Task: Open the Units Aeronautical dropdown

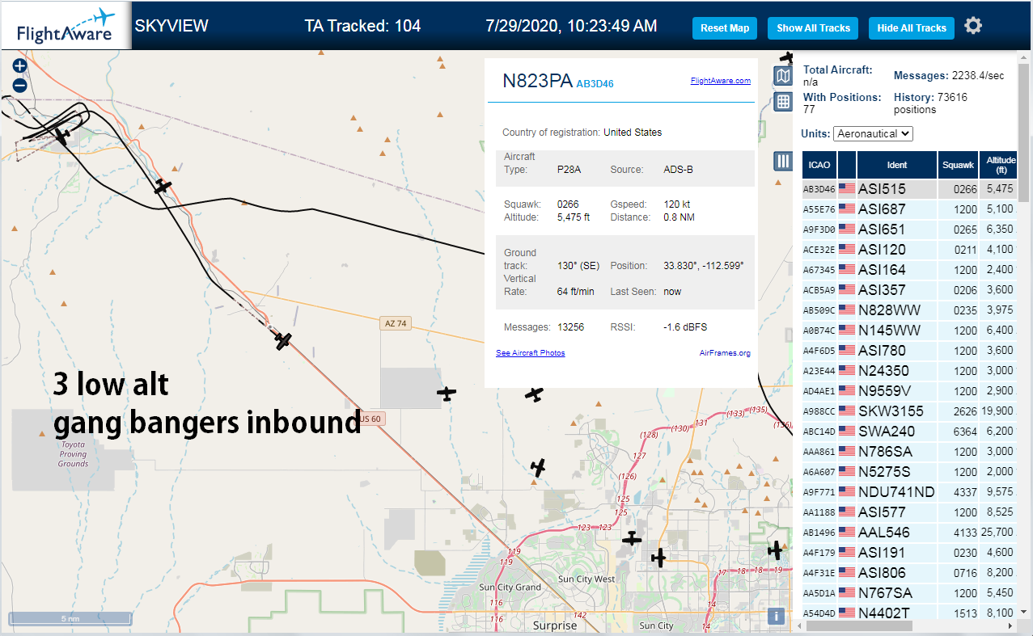Action: [x=873, y=133]
